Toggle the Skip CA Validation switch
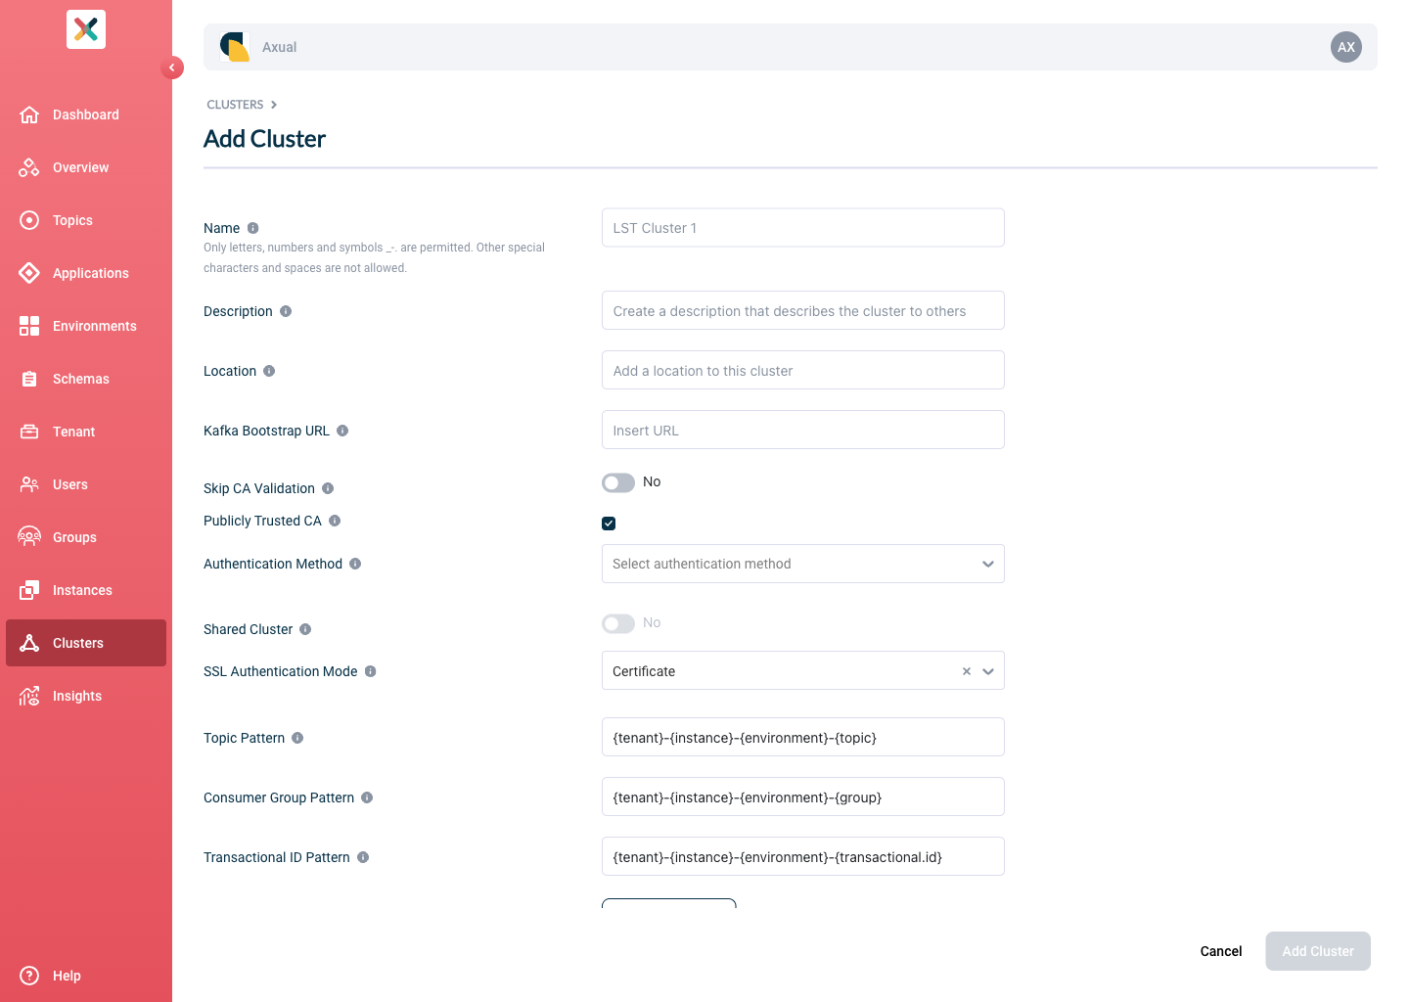Screen dimensions: 1409x1002 click(x=618, y=482)
